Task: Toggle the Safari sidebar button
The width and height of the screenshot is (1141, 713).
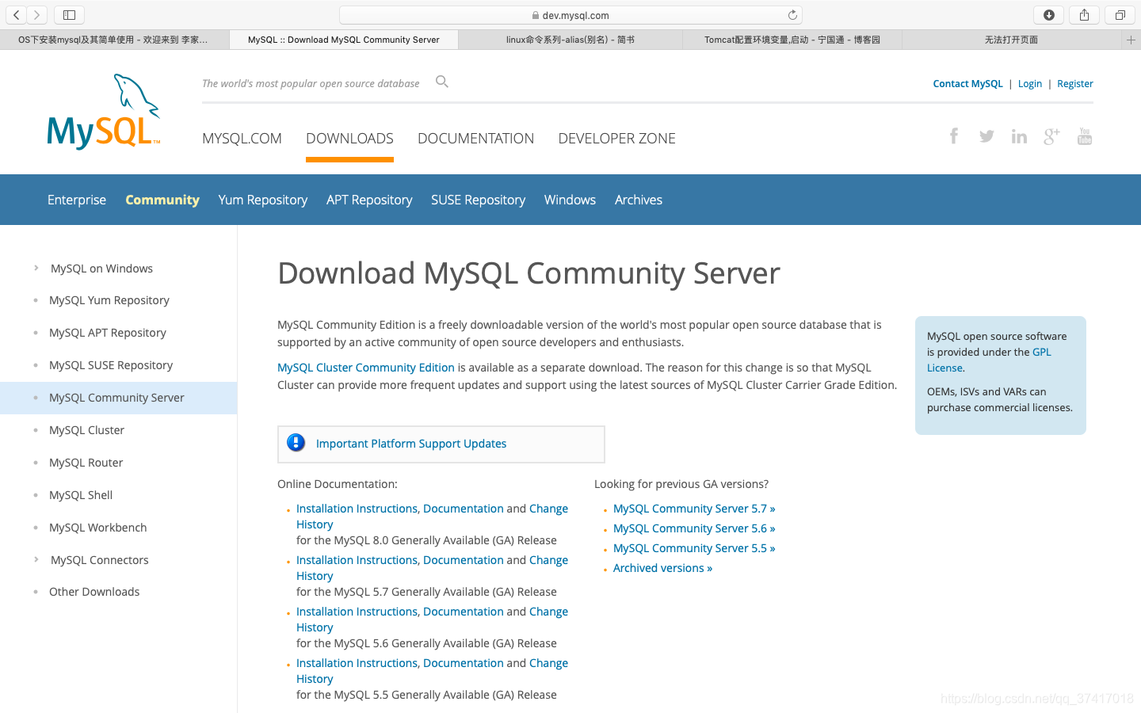Action: tap(69, 15)
